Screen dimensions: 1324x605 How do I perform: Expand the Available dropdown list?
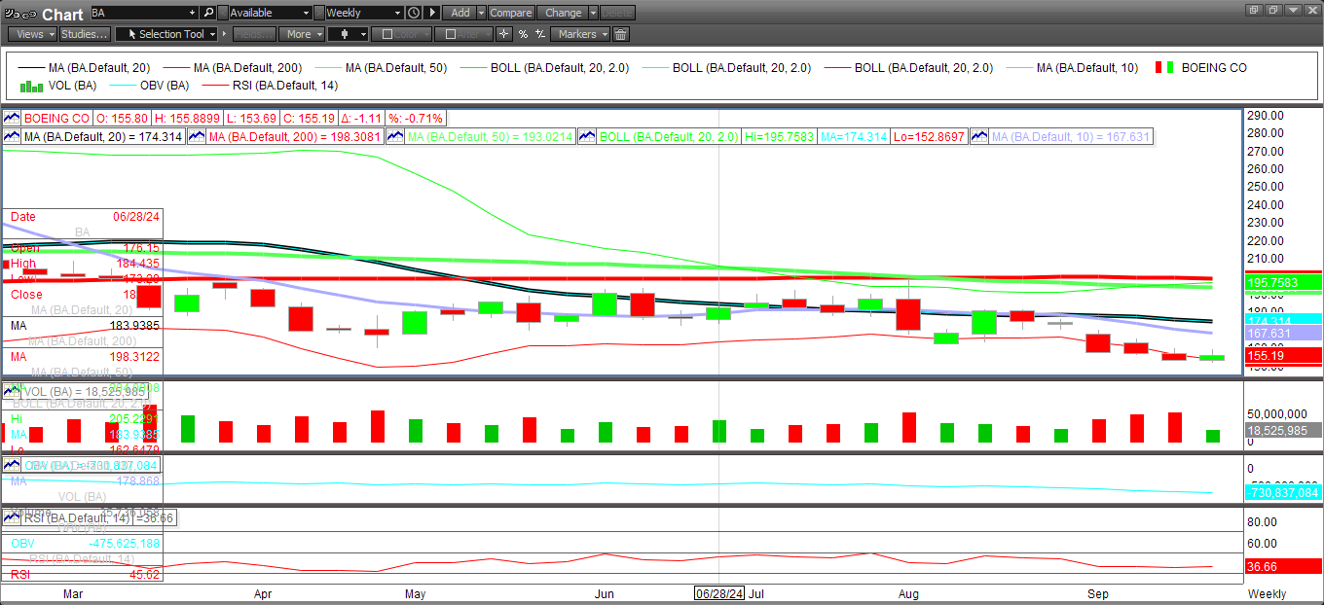pyautogui.click(x=270, y=13)
